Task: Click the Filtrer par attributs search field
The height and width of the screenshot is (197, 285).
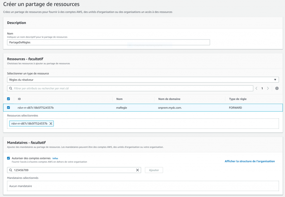Action: click(x=130, y=88)
